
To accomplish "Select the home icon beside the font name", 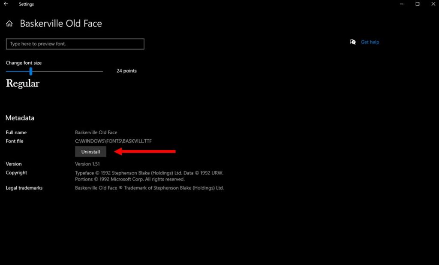I will [x=9, y=24].
